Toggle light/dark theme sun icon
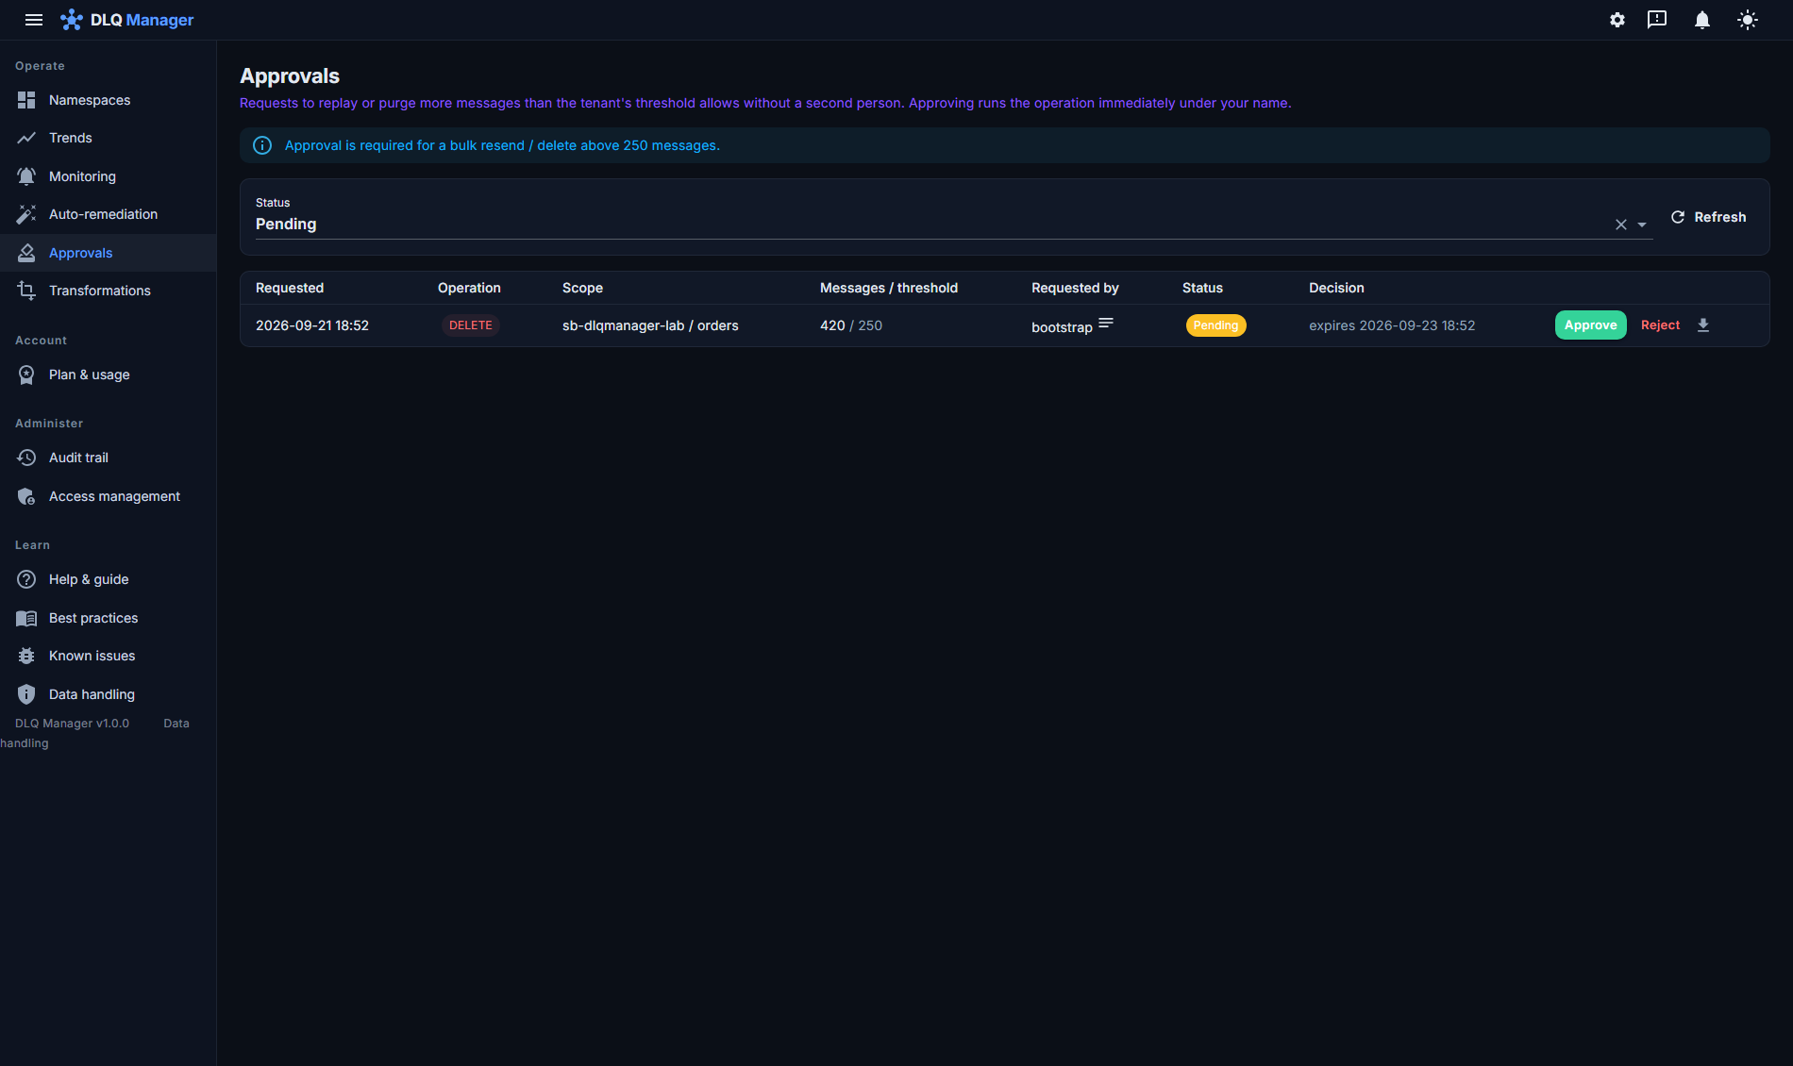 [1748, 20]
